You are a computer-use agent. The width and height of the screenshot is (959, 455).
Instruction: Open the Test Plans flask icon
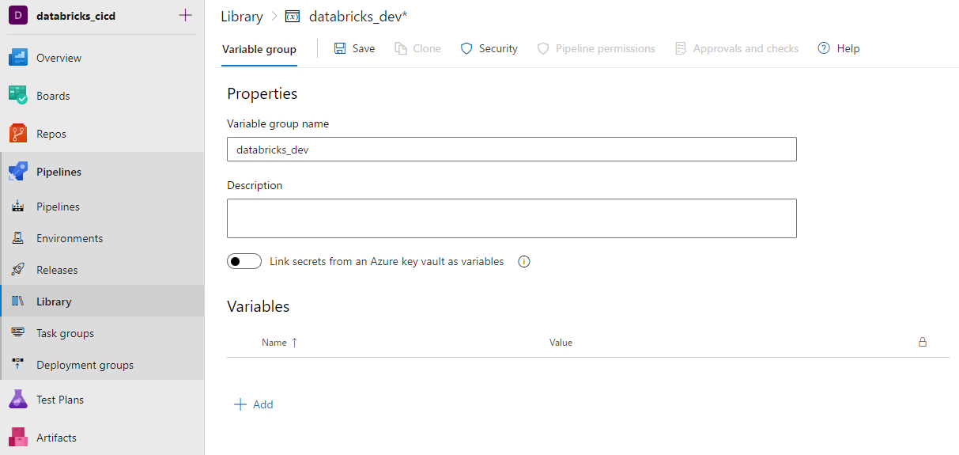click(x=18, y=400)
